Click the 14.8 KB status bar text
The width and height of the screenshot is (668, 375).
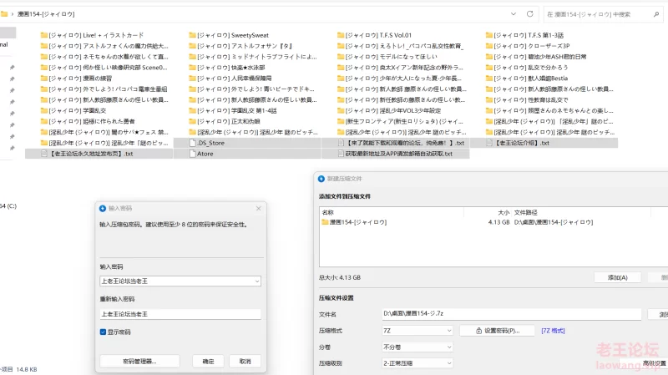tap(27, 369)
